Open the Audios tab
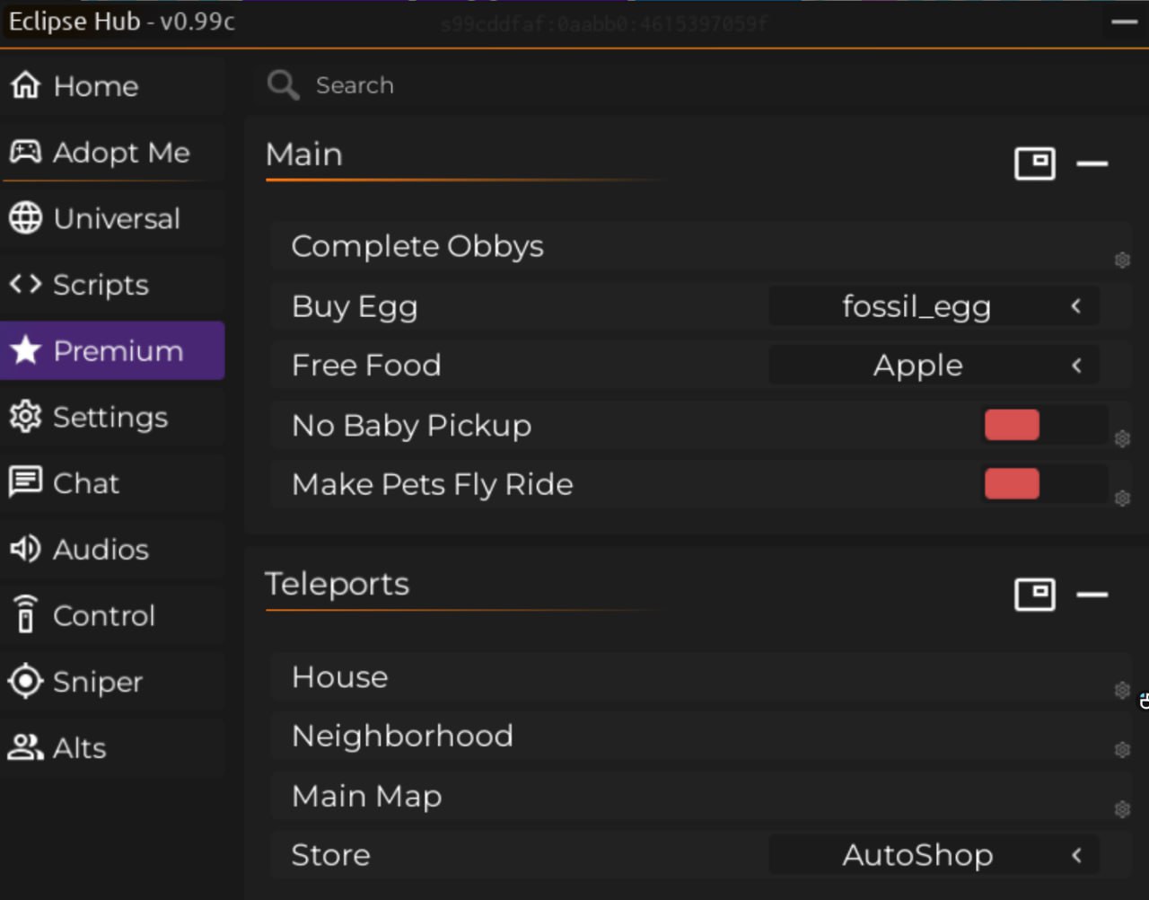The width and height of the screenshot is (1149, 900). click(112, 549)
